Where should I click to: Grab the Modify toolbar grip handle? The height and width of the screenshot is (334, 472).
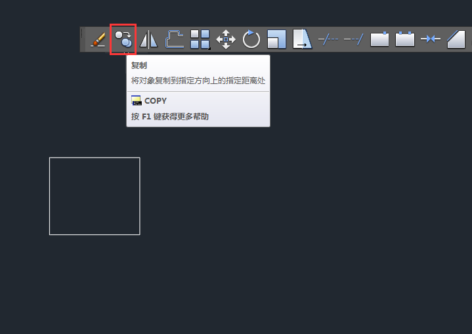[83, 33]
